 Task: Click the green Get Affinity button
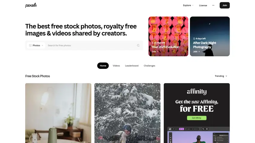coord(197,118)
